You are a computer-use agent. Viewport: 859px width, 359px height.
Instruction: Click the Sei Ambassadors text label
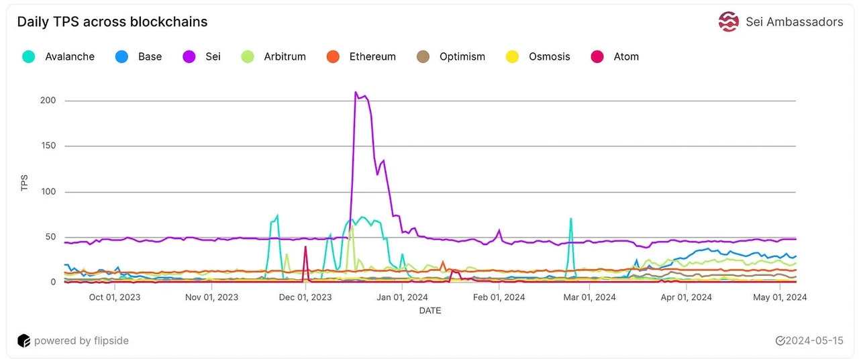click(x=795, y=22)
